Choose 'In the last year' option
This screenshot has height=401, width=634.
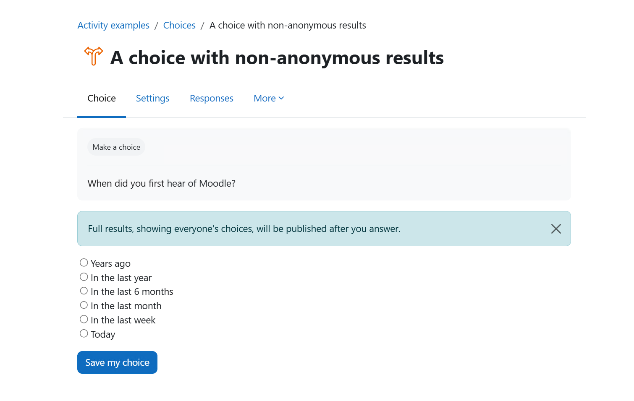click(x=84, y=277)
